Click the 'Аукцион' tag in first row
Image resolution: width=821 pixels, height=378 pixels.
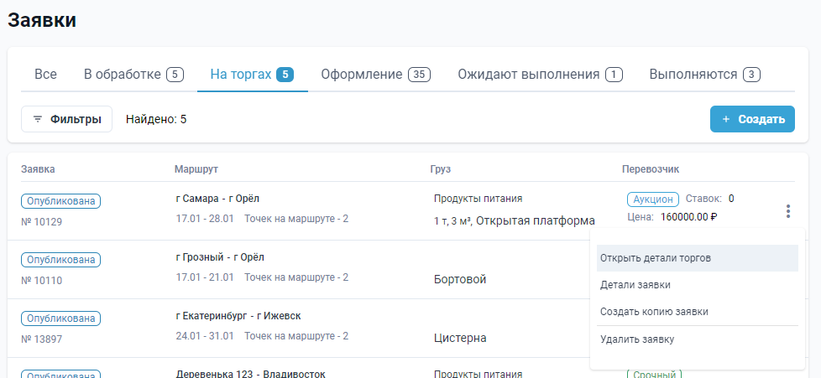(x=653, y=199)
